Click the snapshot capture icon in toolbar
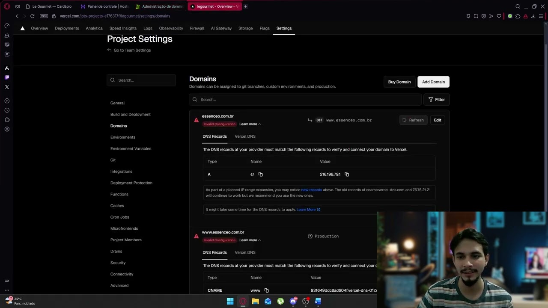Screen dimensions: 548x308 tap(476, 16)
